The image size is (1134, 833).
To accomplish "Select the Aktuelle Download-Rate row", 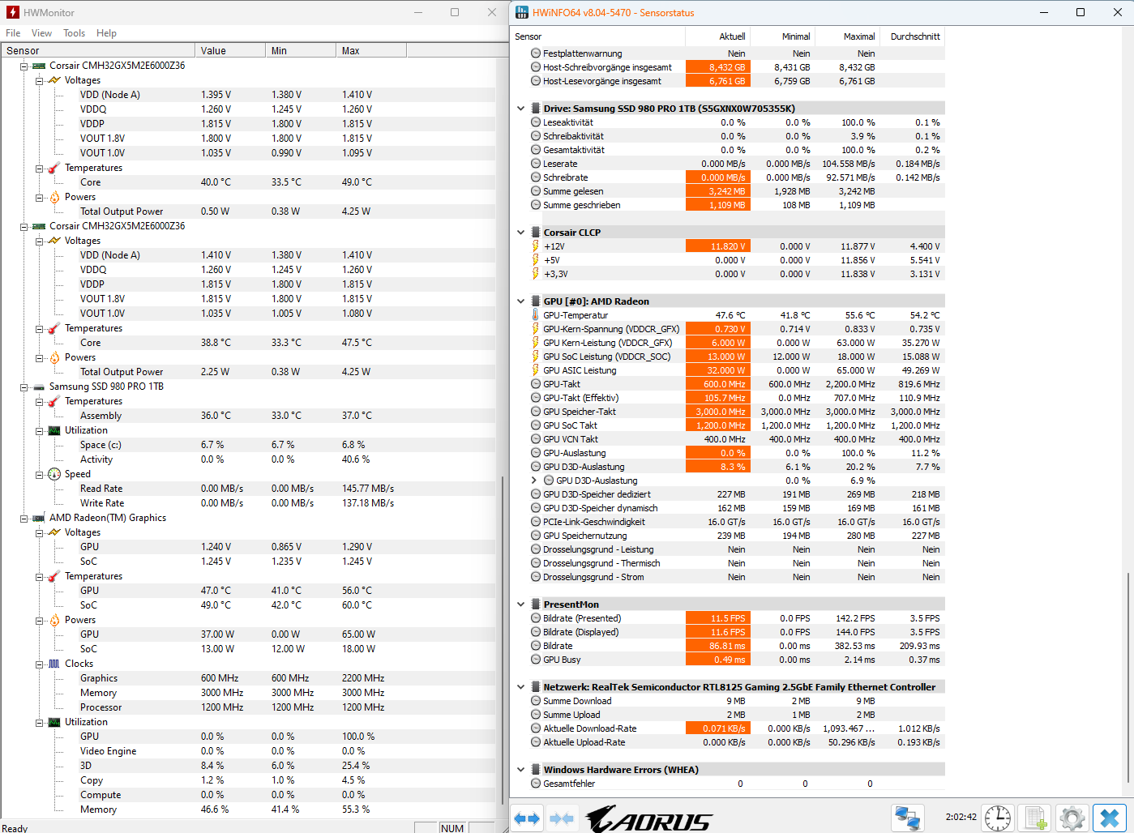I will pyautogui.click(x=738, y=728).
